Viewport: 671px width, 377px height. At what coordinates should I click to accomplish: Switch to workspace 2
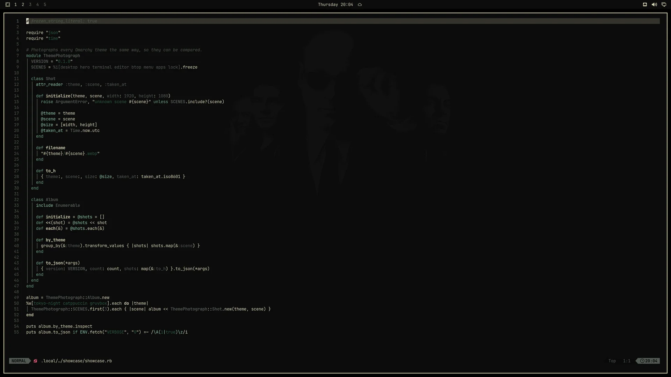click(x=23, y=5)
